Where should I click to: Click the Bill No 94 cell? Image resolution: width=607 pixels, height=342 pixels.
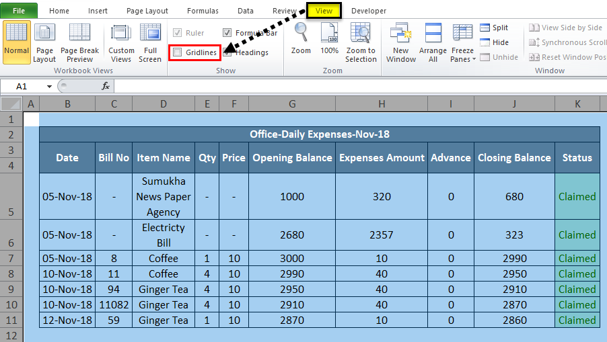pos(114,289)
